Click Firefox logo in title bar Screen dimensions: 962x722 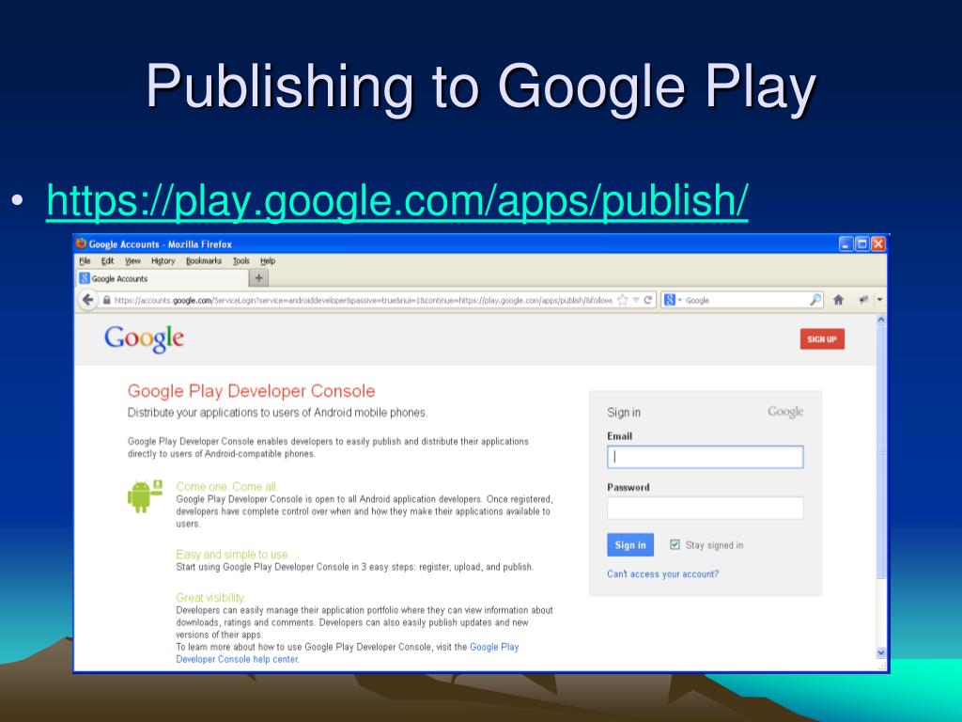81,243
